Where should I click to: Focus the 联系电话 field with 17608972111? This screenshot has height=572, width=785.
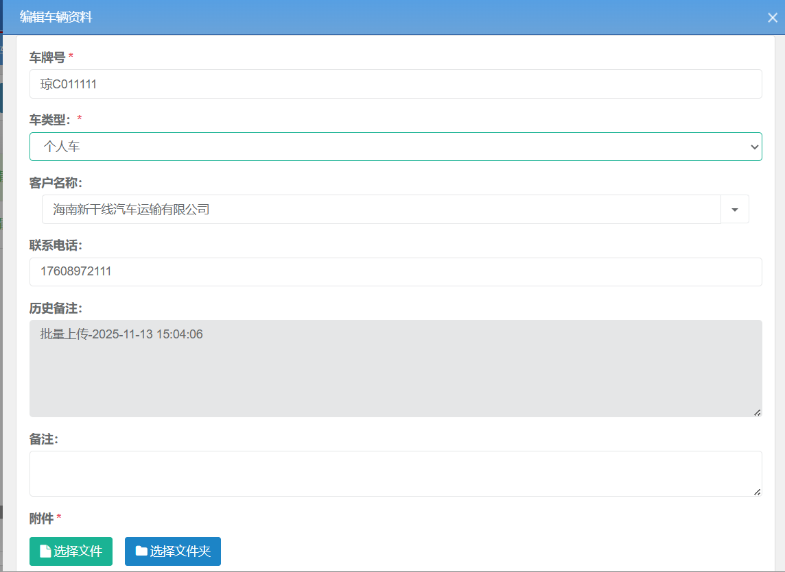point(395,272)
